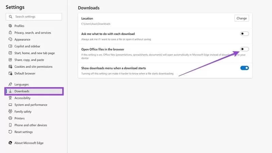
Task: Open the Languages settings page
Action: tap(21, 84)
